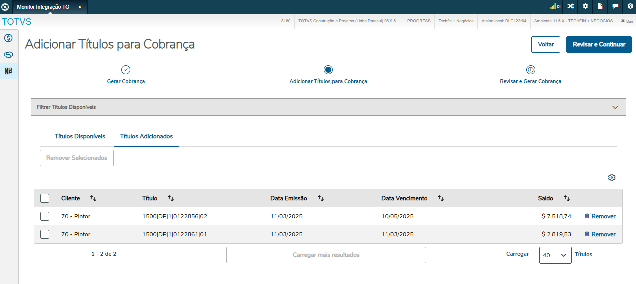The image size is (636, 284).
Task: Click the saldo $ 7.518,74 value
Action: pos(556,216)
